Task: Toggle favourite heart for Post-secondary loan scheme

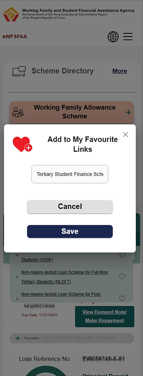Action: coord(122,298)
